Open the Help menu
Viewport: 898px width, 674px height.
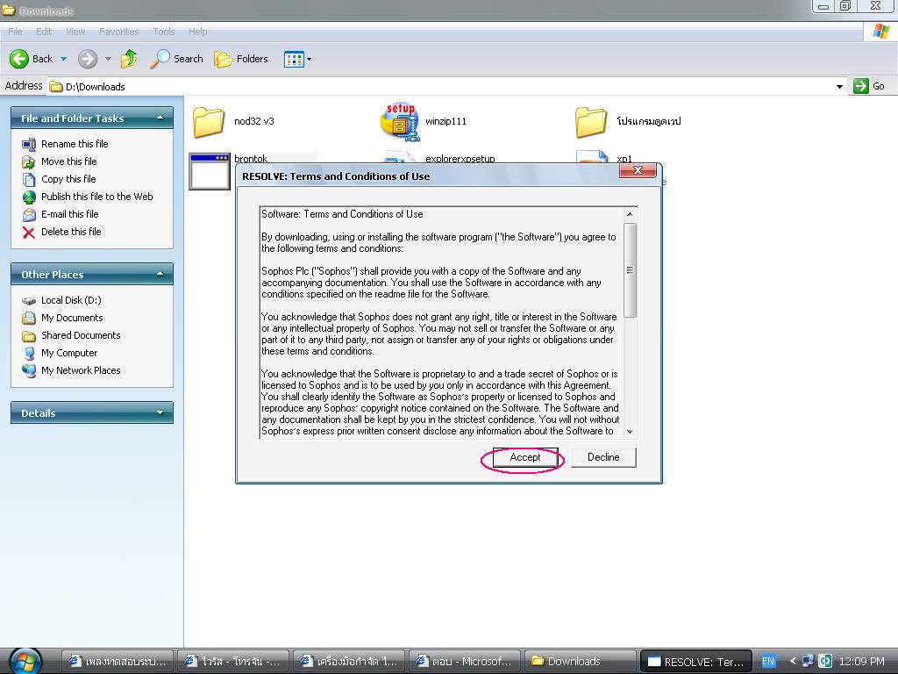pyautogui.click(x=198, y=32)
